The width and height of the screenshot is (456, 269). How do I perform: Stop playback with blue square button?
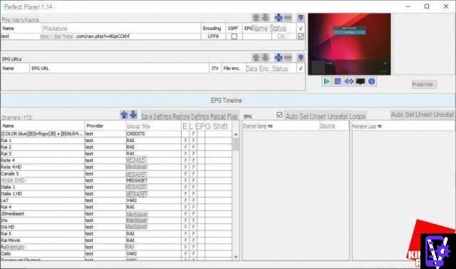[x=338, y=81]
